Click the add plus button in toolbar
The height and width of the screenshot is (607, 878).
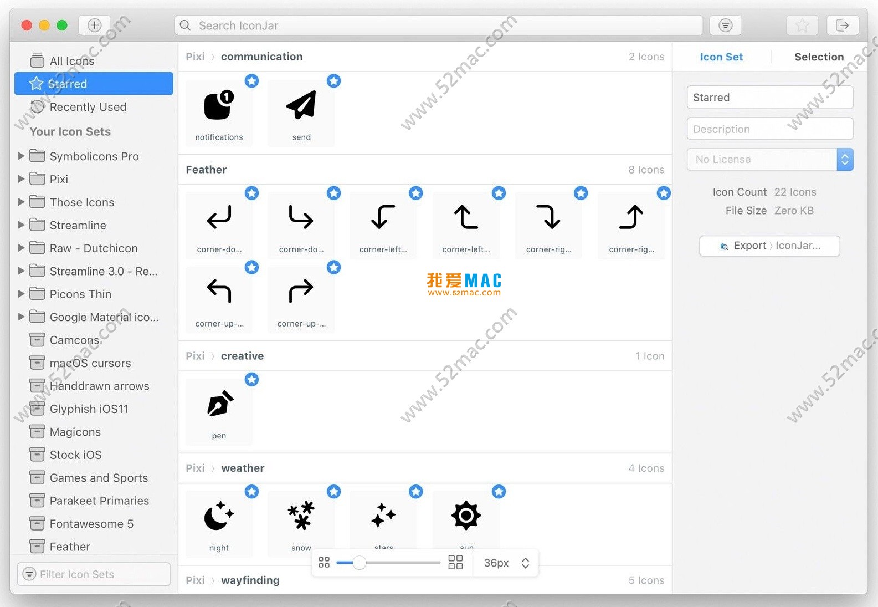point(95,25)
